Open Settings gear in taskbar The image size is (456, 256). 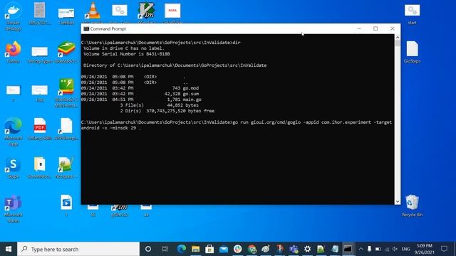(307, 249)
